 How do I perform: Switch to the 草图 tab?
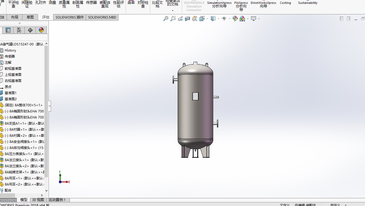[x=30, y=17]
